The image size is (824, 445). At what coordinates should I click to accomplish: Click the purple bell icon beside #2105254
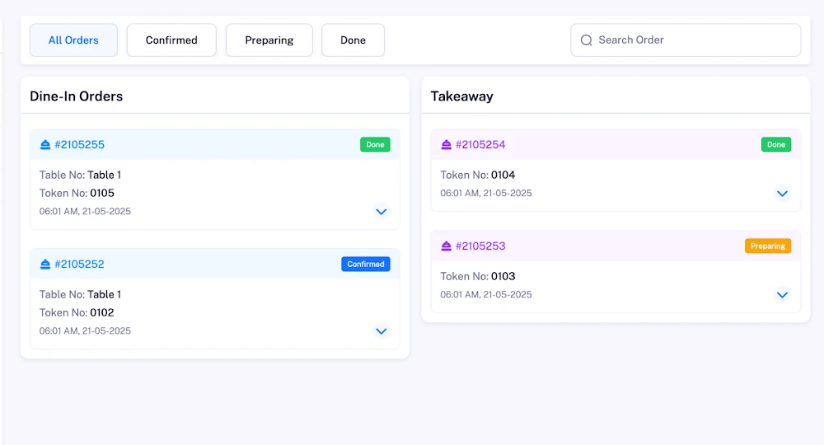tap(446, 144)
